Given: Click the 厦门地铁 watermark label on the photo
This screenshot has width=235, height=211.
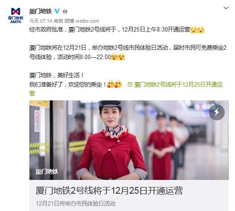Looking at the screenshot, I should coord(47,171).
